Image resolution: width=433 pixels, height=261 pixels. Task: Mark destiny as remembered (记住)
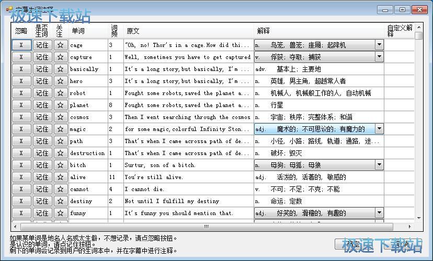click(x=42, y=201)
